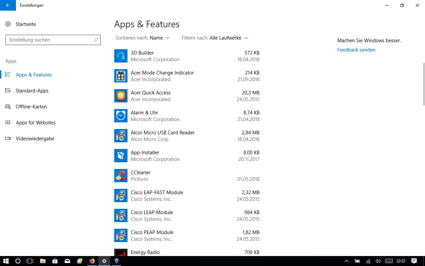Click the Piriform publisher text
Viewport: 425px width, 266px height.
pyautogui.click(x=139, y=179)
